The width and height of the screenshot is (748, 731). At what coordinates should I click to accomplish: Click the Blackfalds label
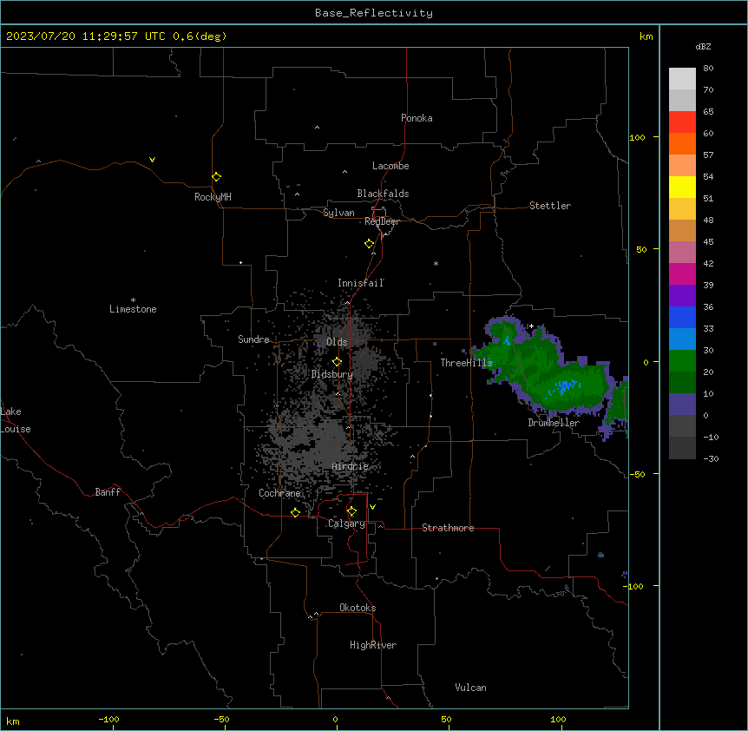[x=383, y=194]
